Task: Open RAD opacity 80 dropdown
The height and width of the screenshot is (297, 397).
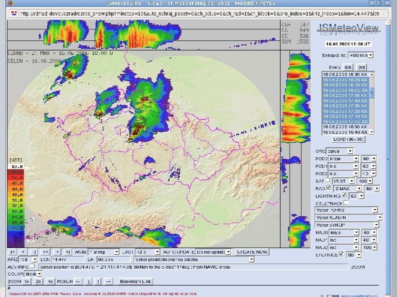Action: 372,189
